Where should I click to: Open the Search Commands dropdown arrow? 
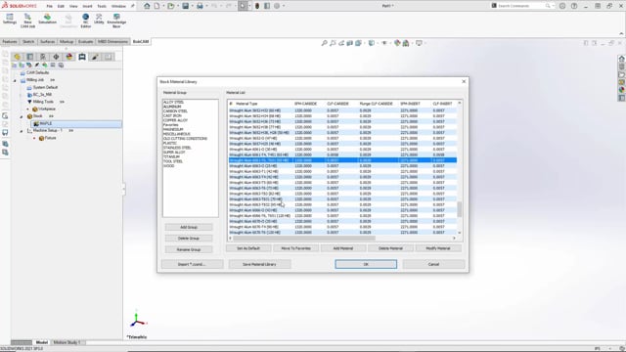tap(553, 6)
